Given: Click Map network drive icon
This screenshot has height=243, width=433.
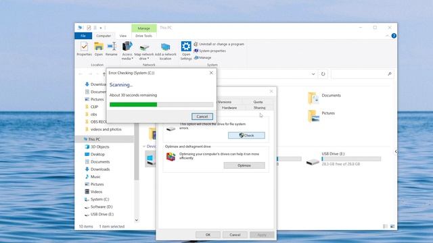Looking at the screenshot, I should click(144, 51).
